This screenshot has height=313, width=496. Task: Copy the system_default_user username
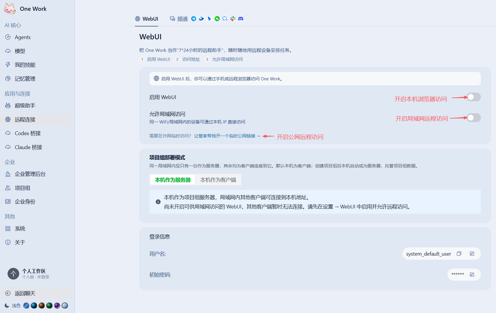coord(459,254)
